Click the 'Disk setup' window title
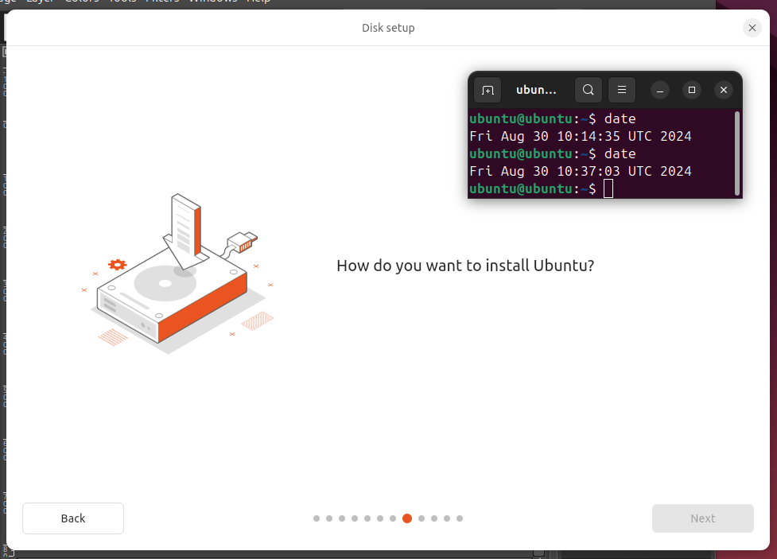Viewport: 777px width, 559px height. point(388,28)
